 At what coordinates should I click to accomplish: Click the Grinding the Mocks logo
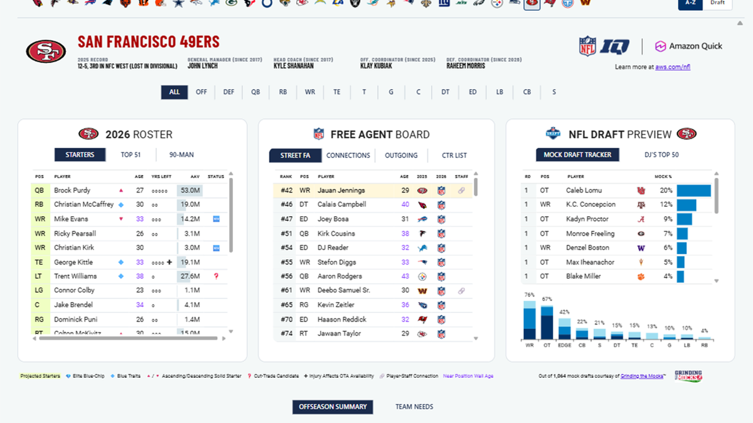[688, 375]
